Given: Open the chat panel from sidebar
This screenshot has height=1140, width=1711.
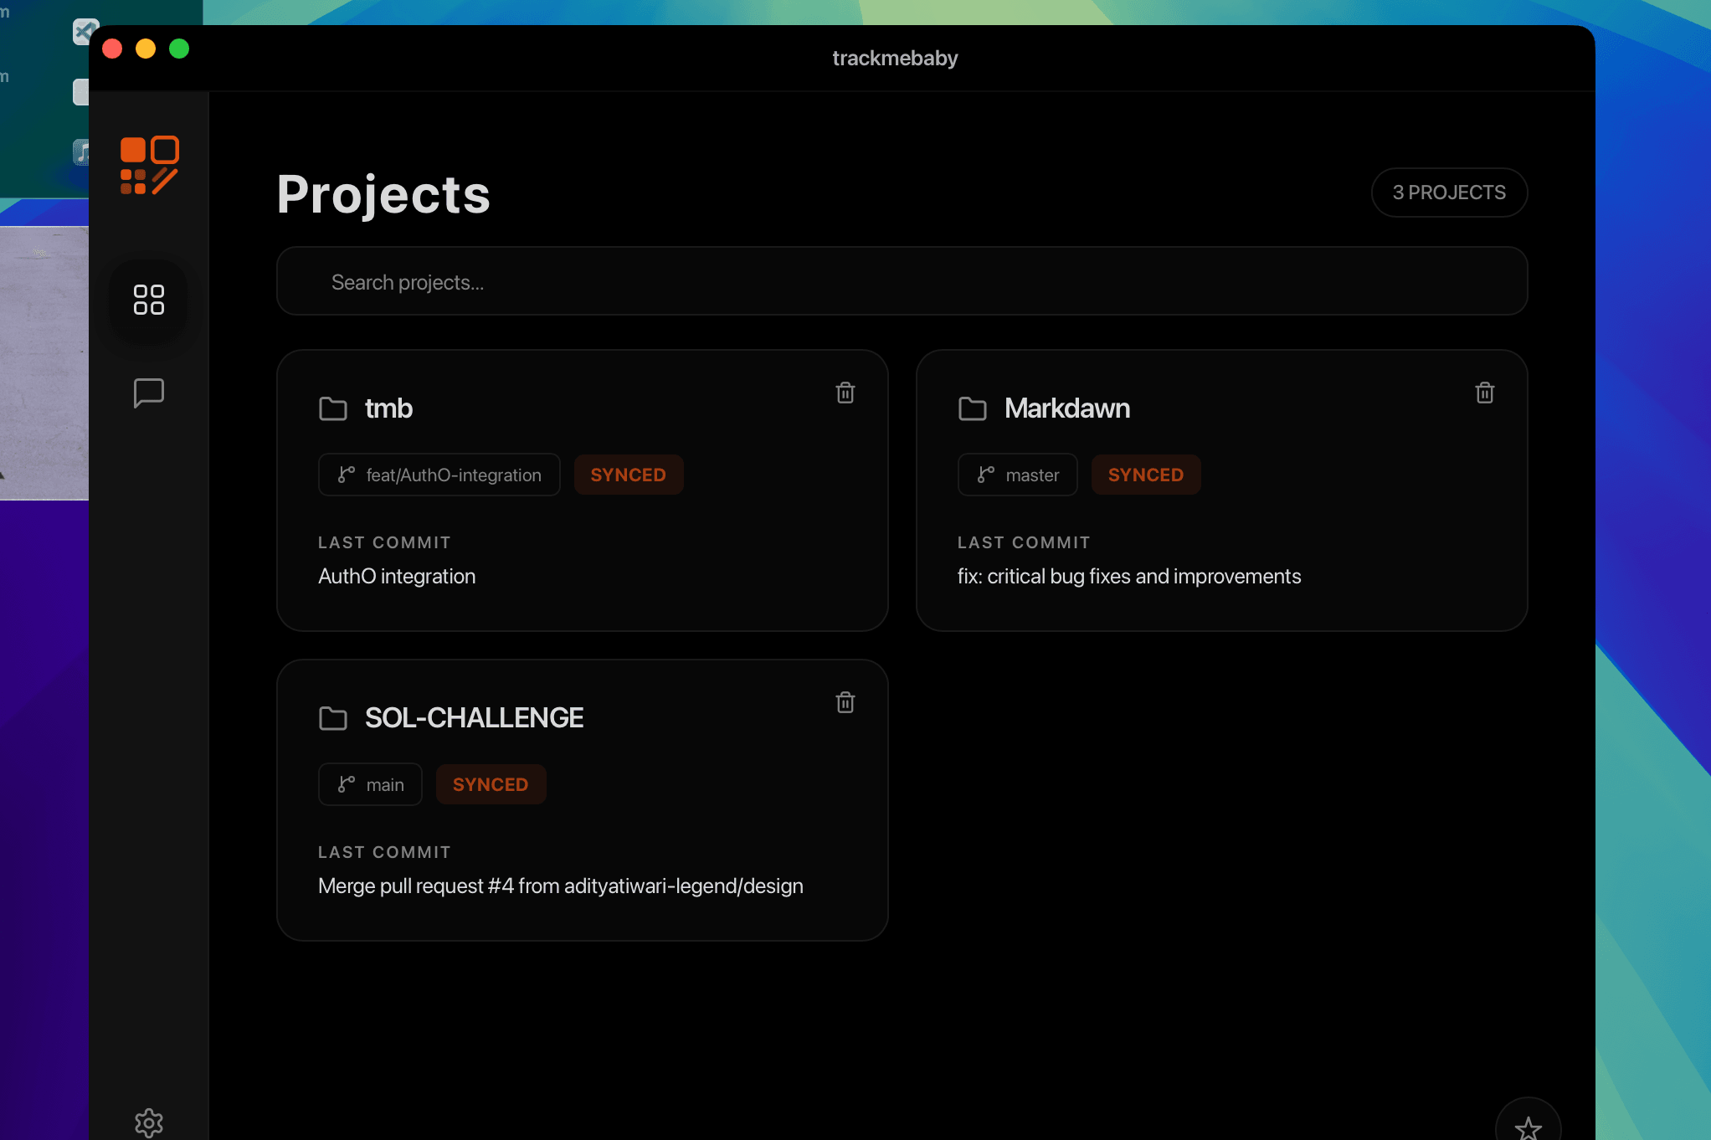Looking at the screenshot, I should [x=149, y=393].
